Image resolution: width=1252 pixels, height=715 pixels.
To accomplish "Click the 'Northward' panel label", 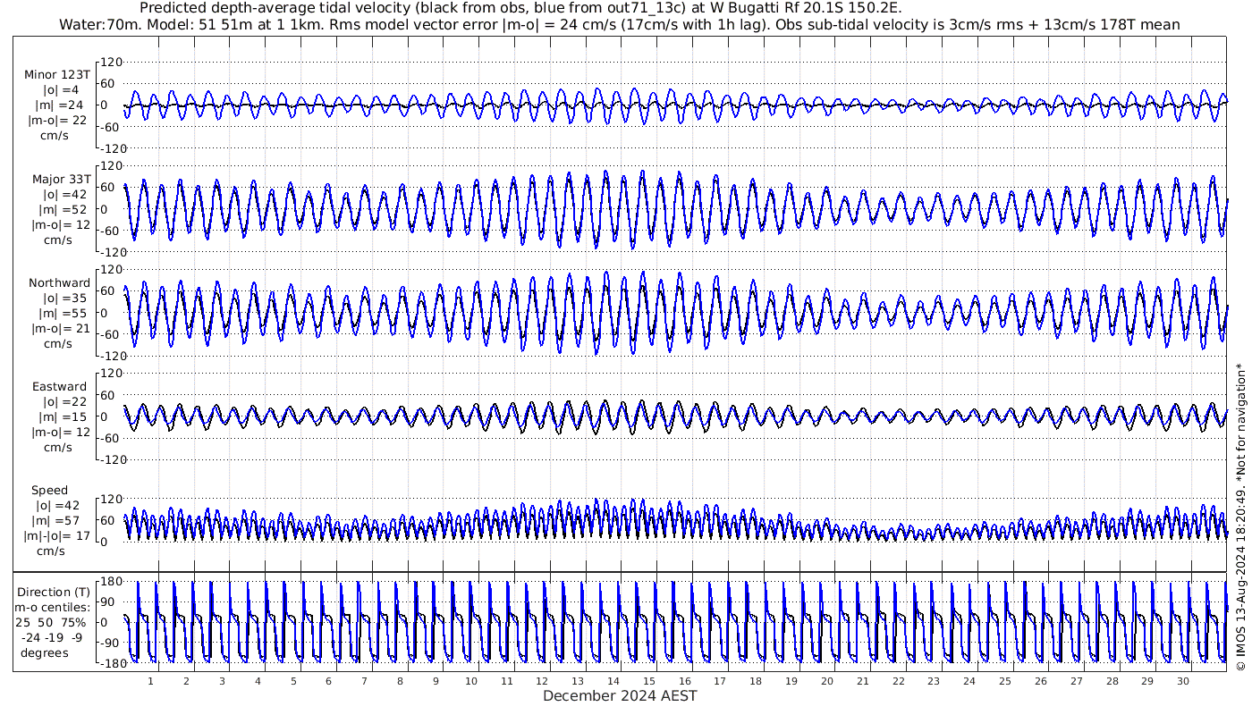I will pyautogui.click(x=59, y=283).
